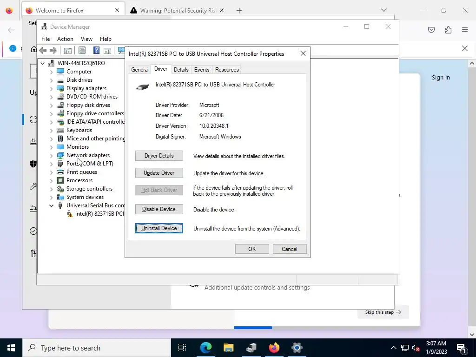Viewport: 476px width, 357px height.
Task: Select the DVD/CD-ROM drives icon
Action: 60,97
